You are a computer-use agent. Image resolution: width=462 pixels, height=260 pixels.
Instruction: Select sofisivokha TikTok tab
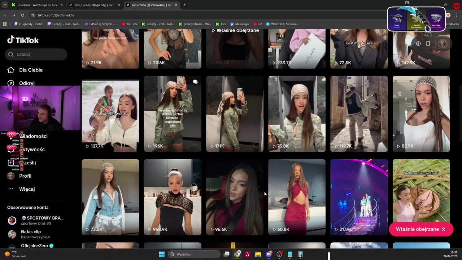[152, 5]
